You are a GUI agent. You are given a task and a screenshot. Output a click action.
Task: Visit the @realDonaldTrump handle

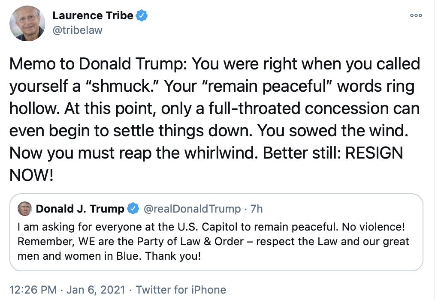point(191,209)
